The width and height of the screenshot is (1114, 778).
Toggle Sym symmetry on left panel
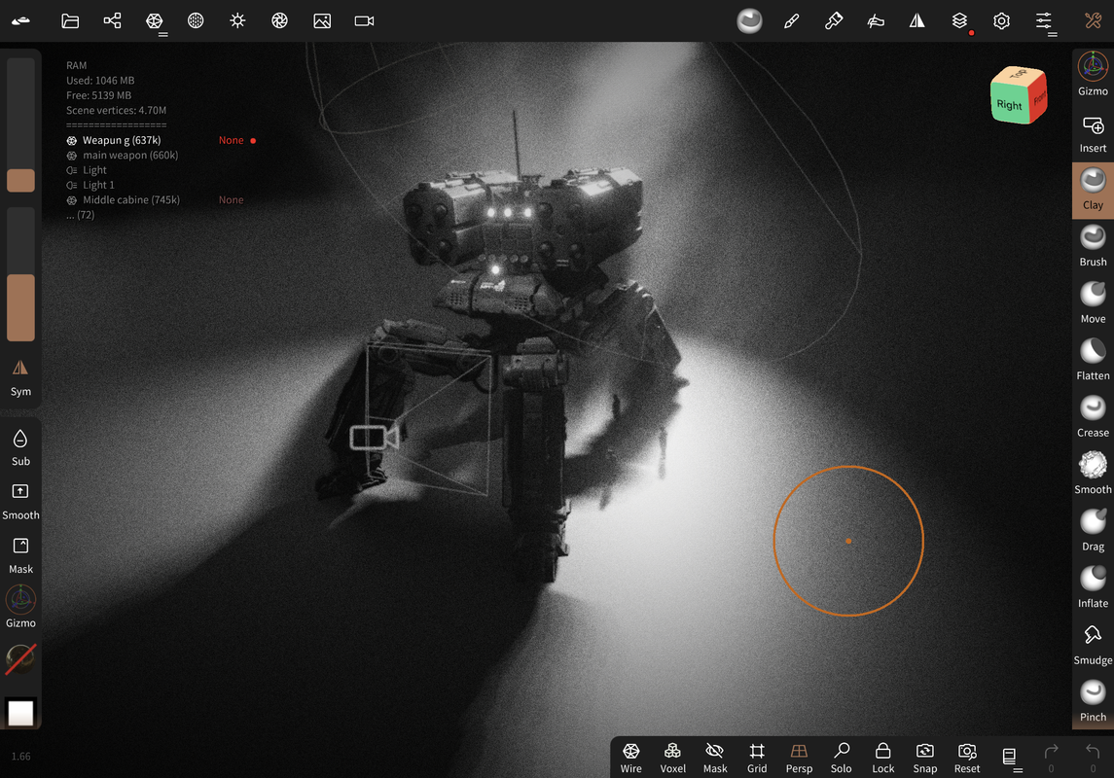click(20, 377)
